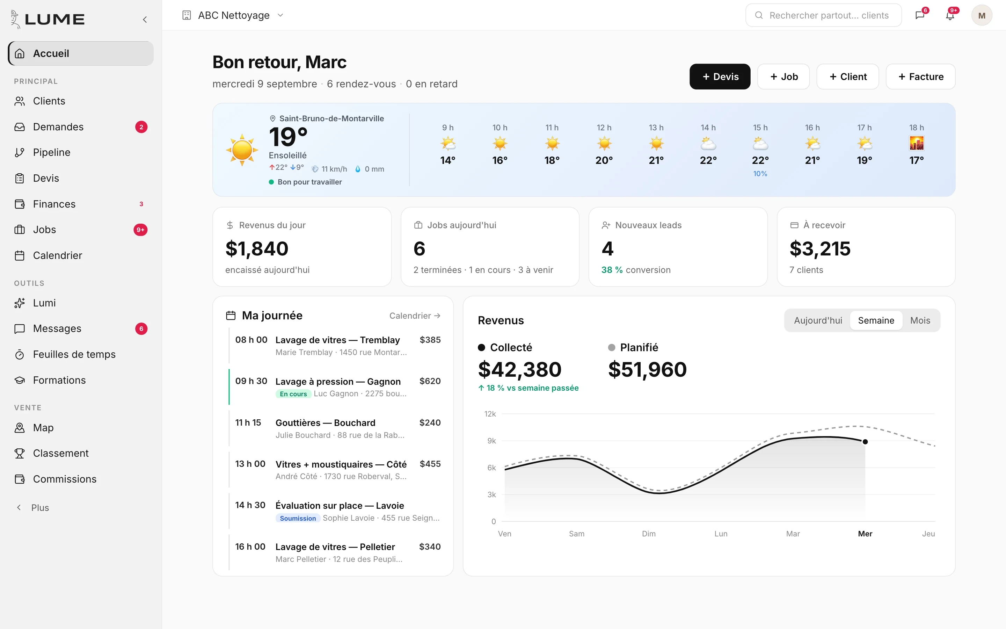The image size is (1006, 629).
Task: Open Calendrier from the sidebar
Action: tap(81, 255)
